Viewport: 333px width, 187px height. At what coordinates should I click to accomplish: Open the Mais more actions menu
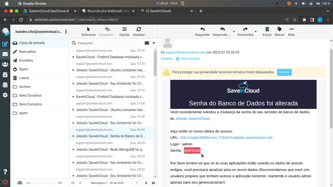pos(291,32)
